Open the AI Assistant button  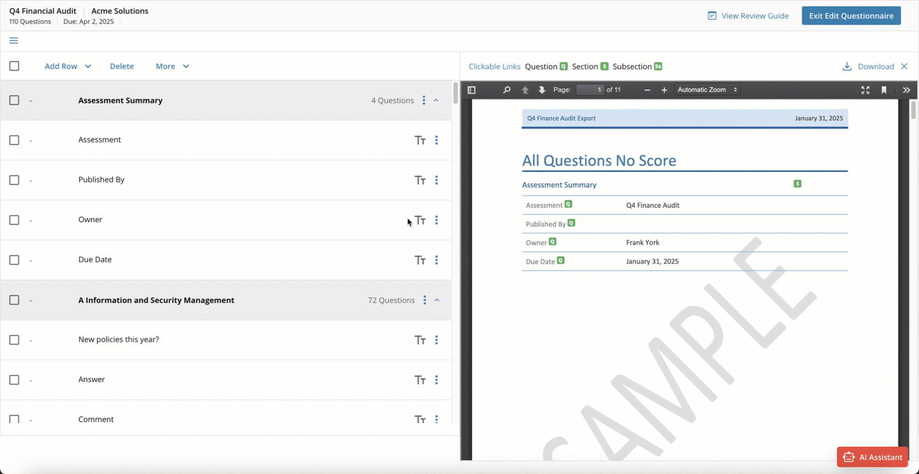coord(873,457)
